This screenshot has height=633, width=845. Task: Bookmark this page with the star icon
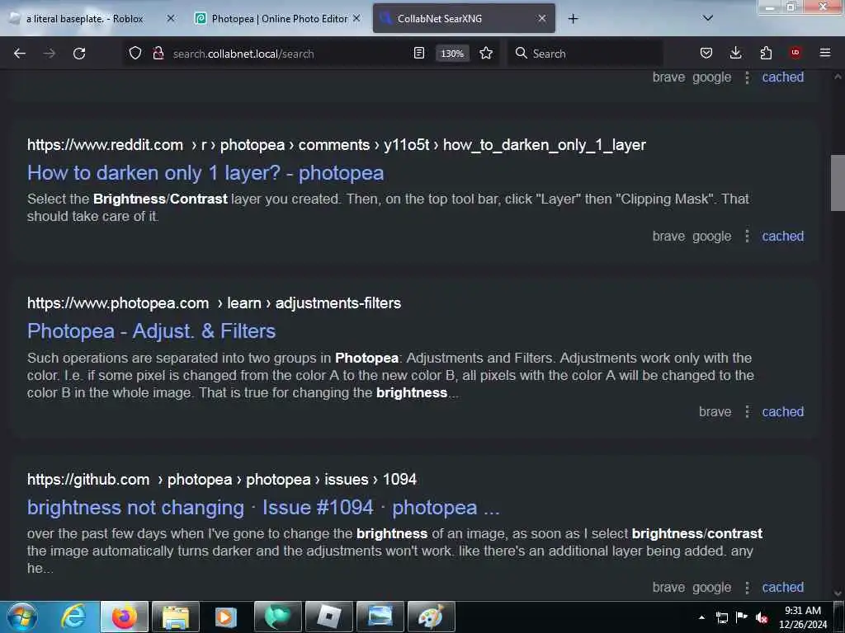pos(486,53)
